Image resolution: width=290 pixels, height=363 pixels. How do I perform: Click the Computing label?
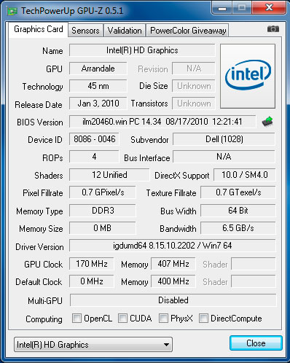44,319
